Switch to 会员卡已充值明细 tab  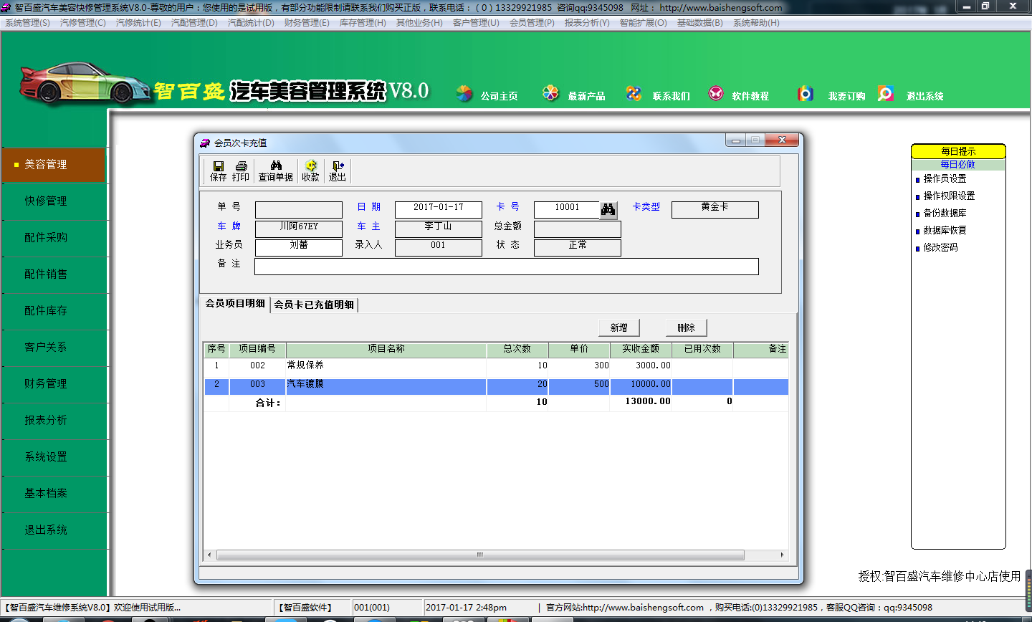[314, 305]
